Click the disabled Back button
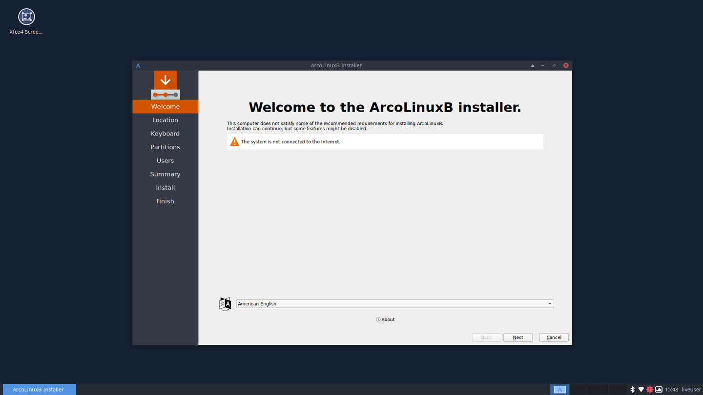Screen dimensions: 703x395 point(486,337)
